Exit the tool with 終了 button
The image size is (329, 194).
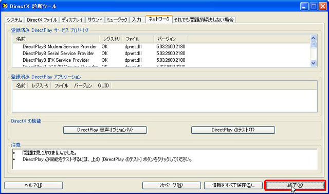coord(295,185)
